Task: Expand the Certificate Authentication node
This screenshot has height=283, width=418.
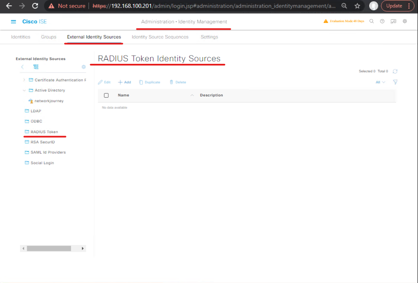Action: coord(24,80)
